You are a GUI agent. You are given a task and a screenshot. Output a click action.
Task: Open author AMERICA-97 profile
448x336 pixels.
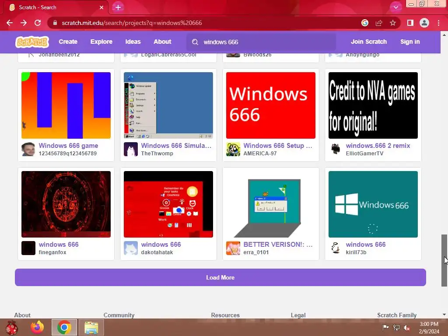(260, 154)
